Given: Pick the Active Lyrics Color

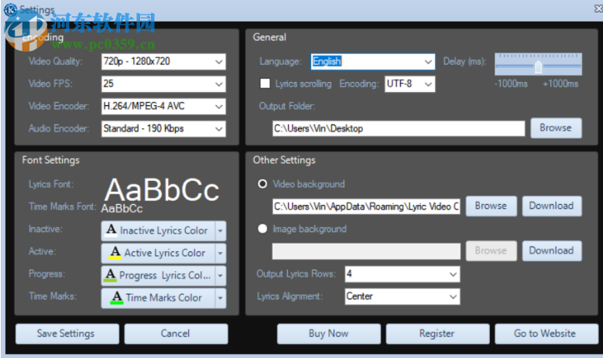Looking at the screenshot, I should [158, 253].
